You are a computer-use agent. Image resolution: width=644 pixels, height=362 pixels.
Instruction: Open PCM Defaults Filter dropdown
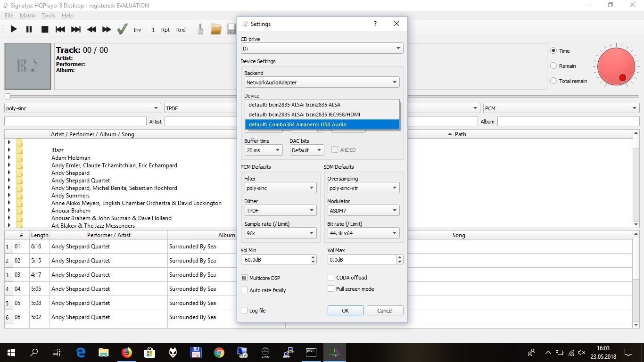click(280, 188)
